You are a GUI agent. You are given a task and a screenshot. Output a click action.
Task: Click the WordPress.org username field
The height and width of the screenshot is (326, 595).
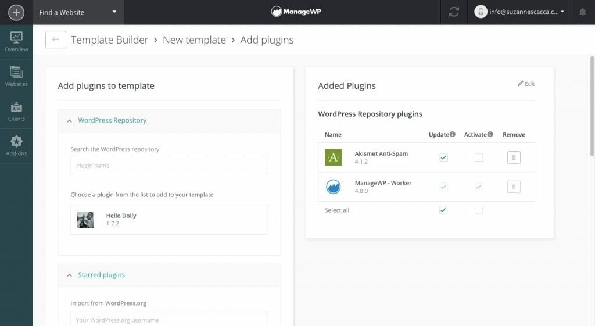click(x=169, y=319)
